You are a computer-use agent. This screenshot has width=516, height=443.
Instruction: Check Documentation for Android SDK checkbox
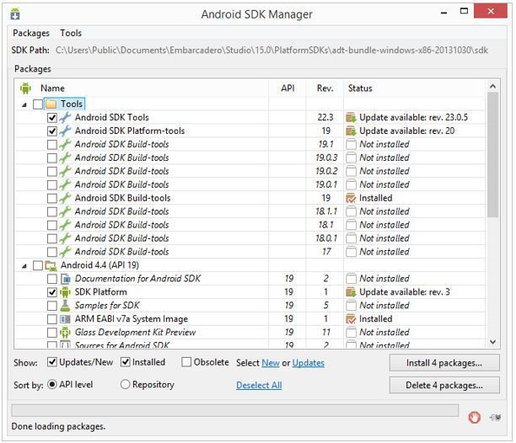click(52, 279)
